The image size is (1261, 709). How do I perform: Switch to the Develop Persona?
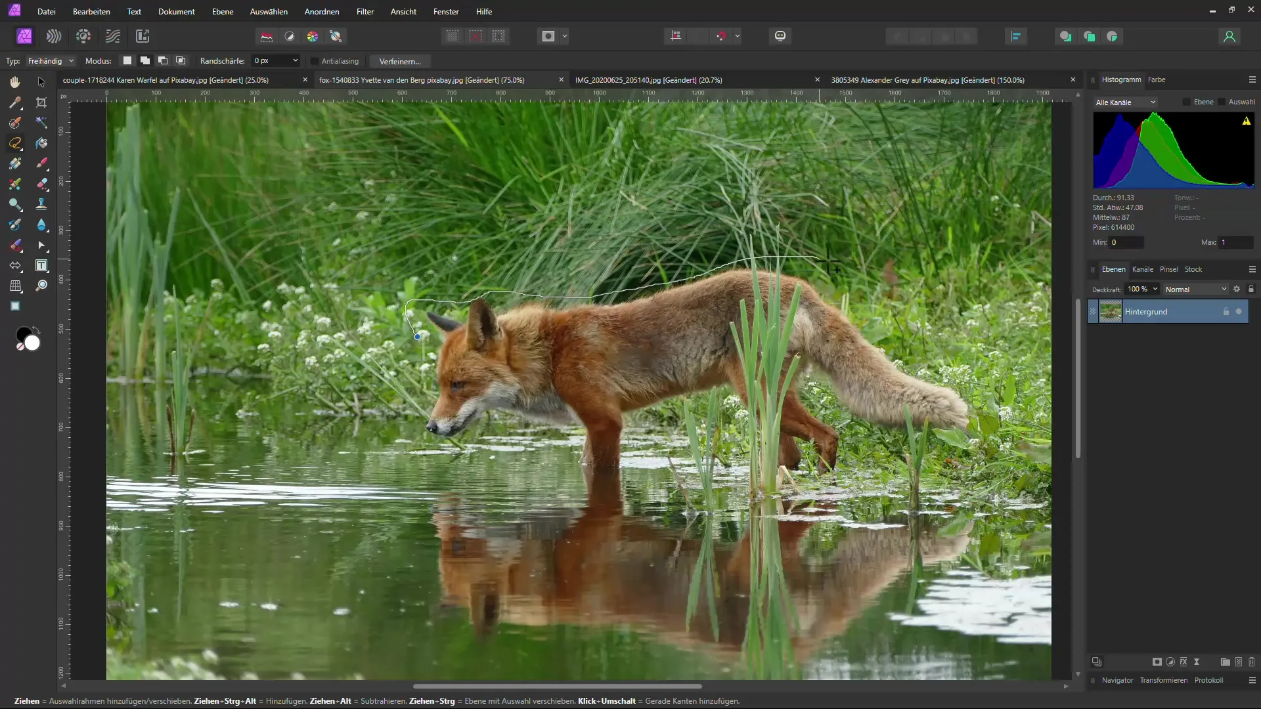click(x=83, y=36)
